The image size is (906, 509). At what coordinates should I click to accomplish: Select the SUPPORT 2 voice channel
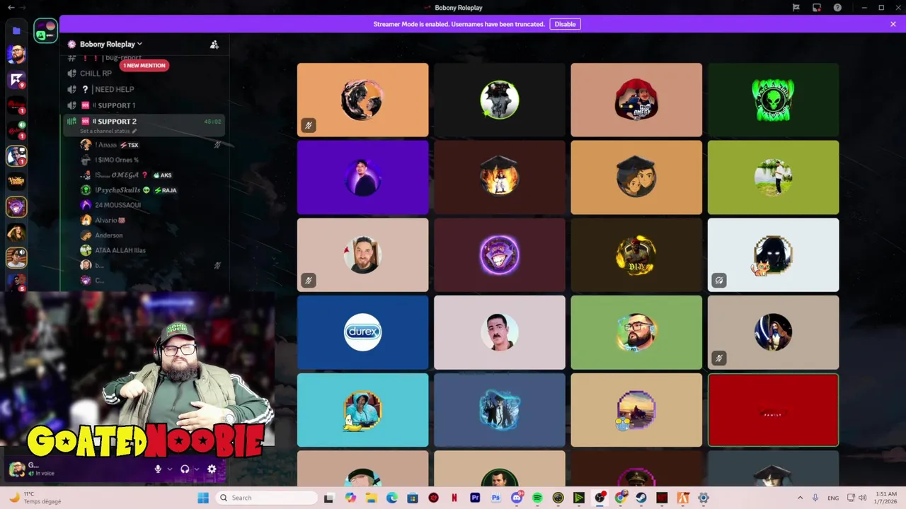click(144, 122)
